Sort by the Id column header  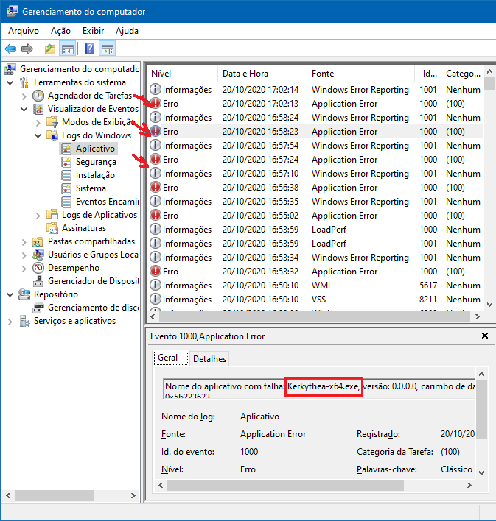[x=428, y=74]
